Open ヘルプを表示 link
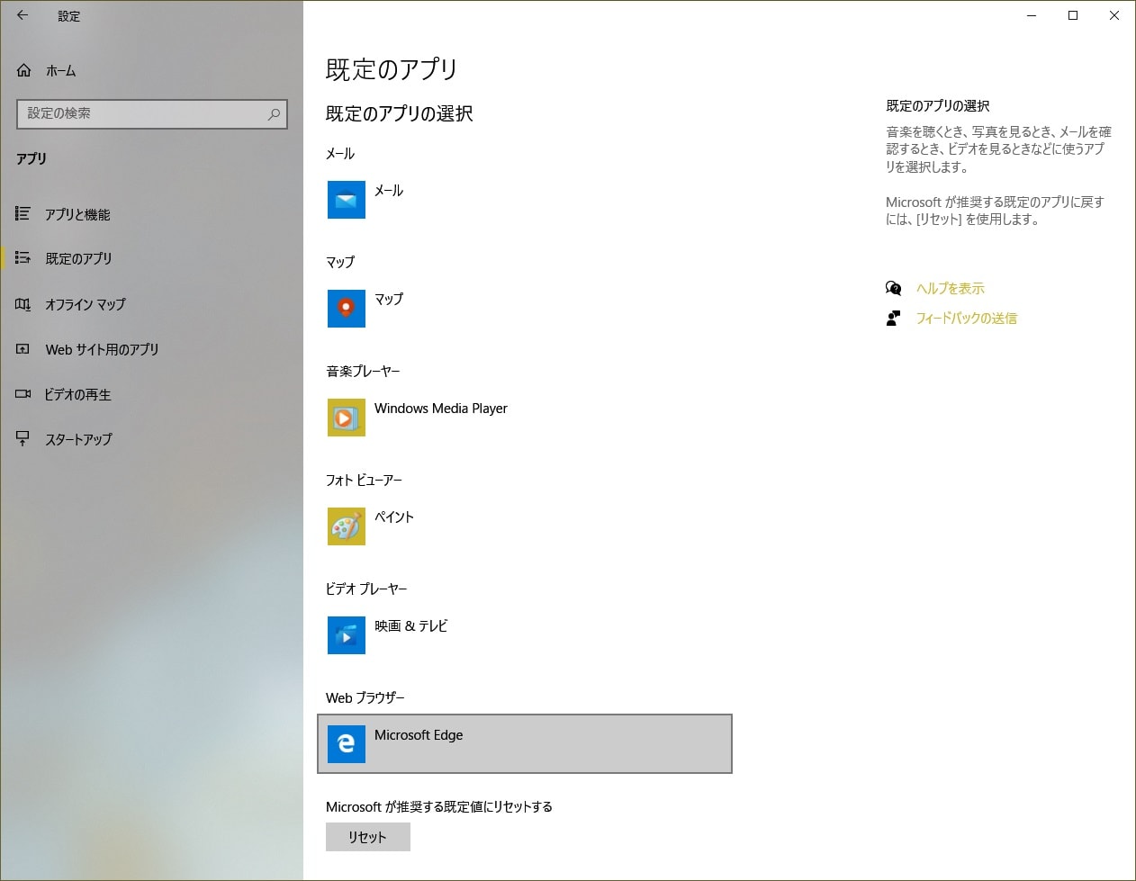1136x881 pixels. pos(951,288)
